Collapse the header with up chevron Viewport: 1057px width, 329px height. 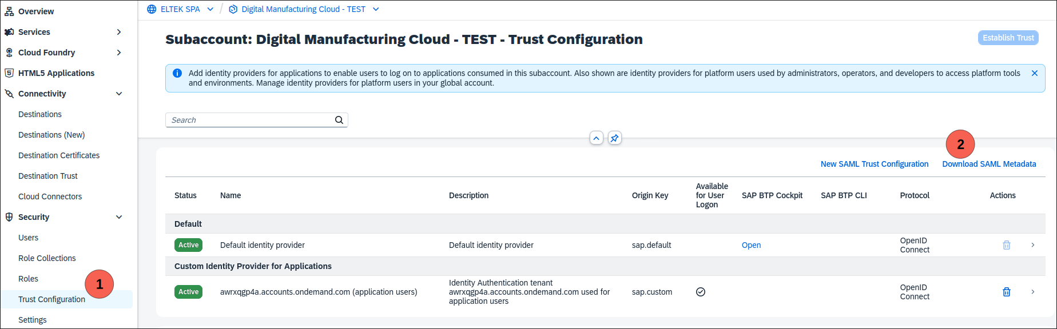pyautogui.click(x=596, y=138)
